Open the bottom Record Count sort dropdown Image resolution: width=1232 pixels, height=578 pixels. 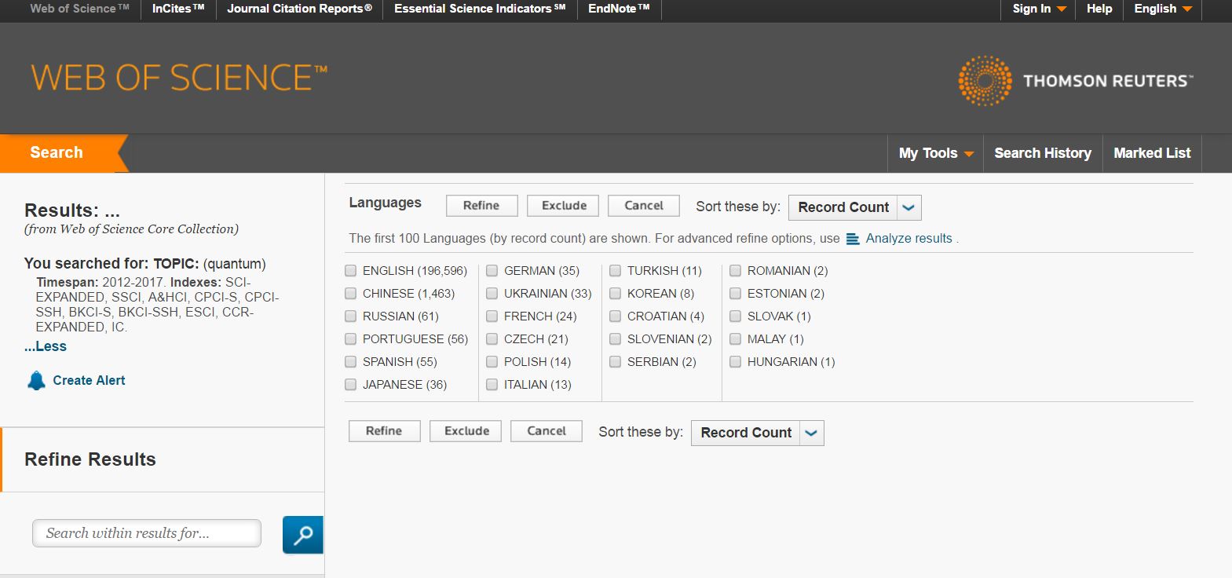coord(757,433)
